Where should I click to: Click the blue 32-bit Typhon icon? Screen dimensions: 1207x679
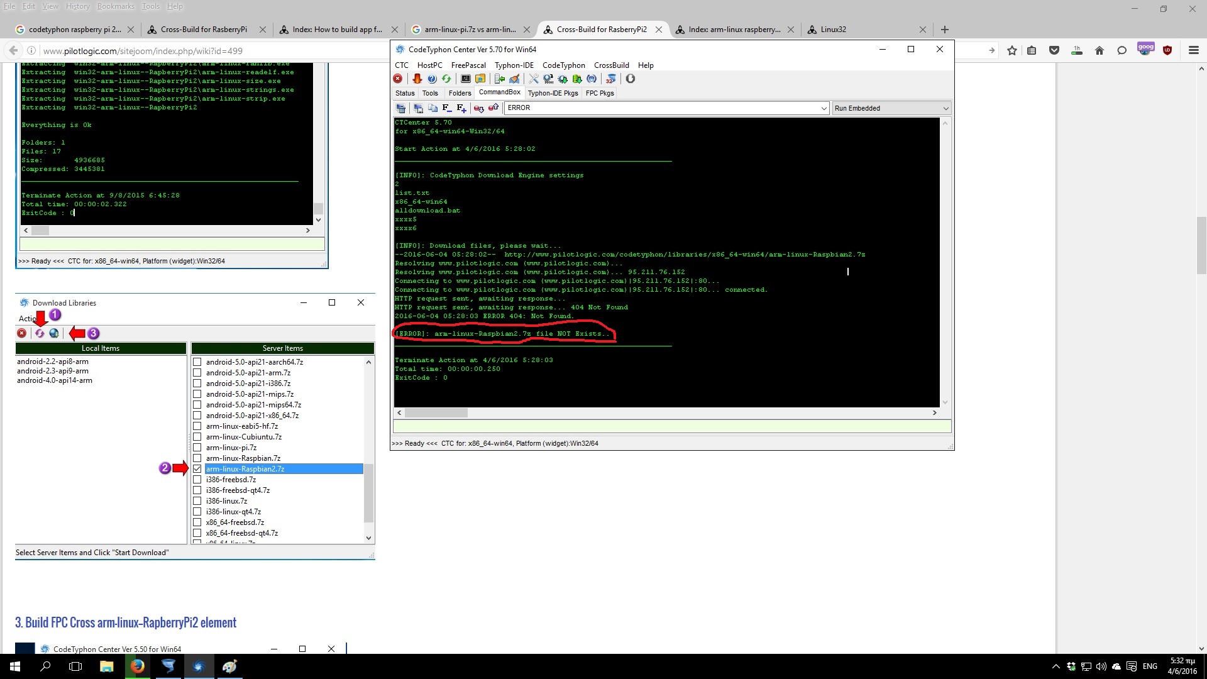(x=610, y=79)
